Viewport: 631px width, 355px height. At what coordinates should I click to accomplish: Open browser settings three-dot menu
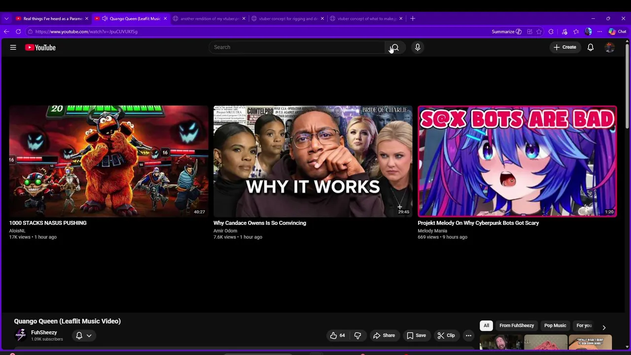click(599, 32)
